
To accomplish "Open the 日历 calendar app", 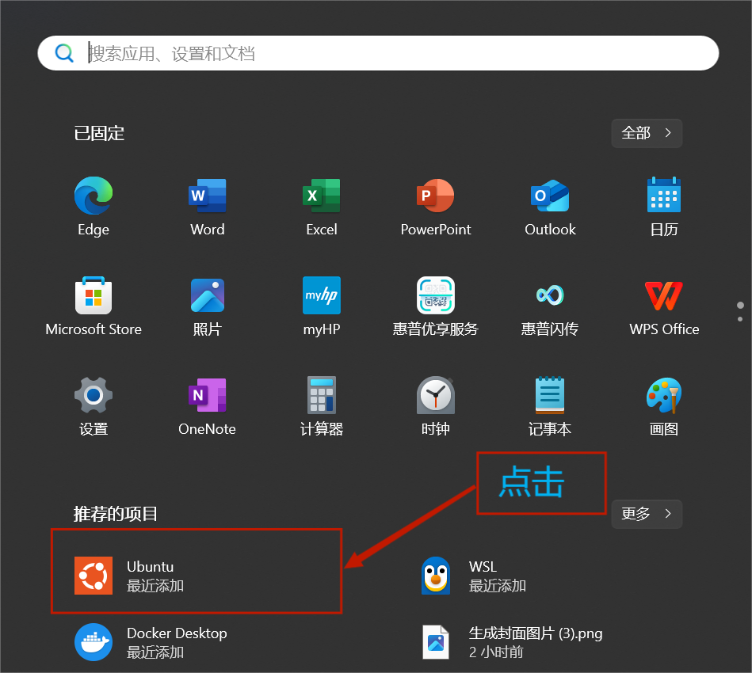I will pos(664,196).
